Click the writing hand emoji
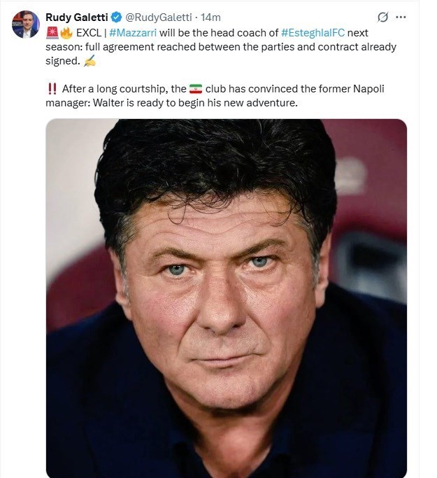Image resolution: width=437 pixels, height=478 pixels. pos(89,62)
